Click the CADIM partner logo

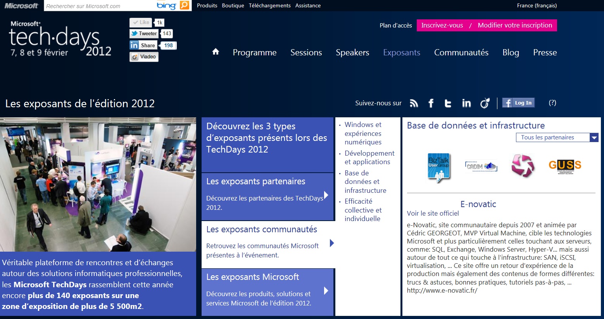pos(481,166)
